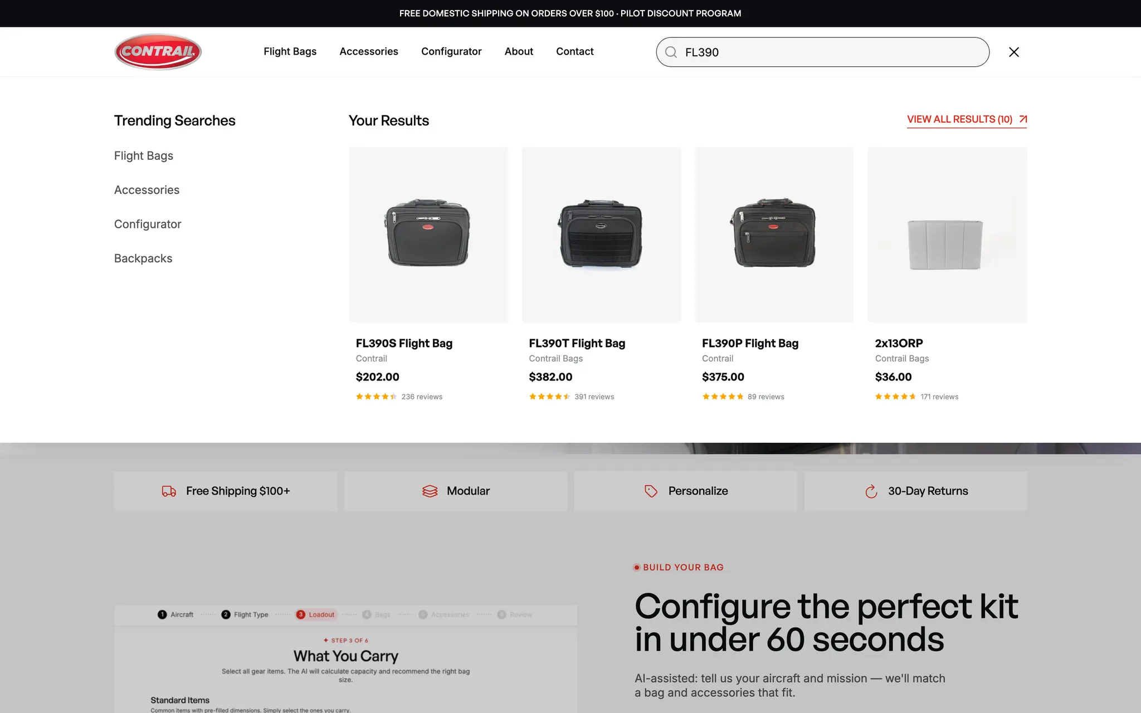Viewport: 1141px width, 713px height.
Task: Click the $382.00 price
Action: click(550, 377)
